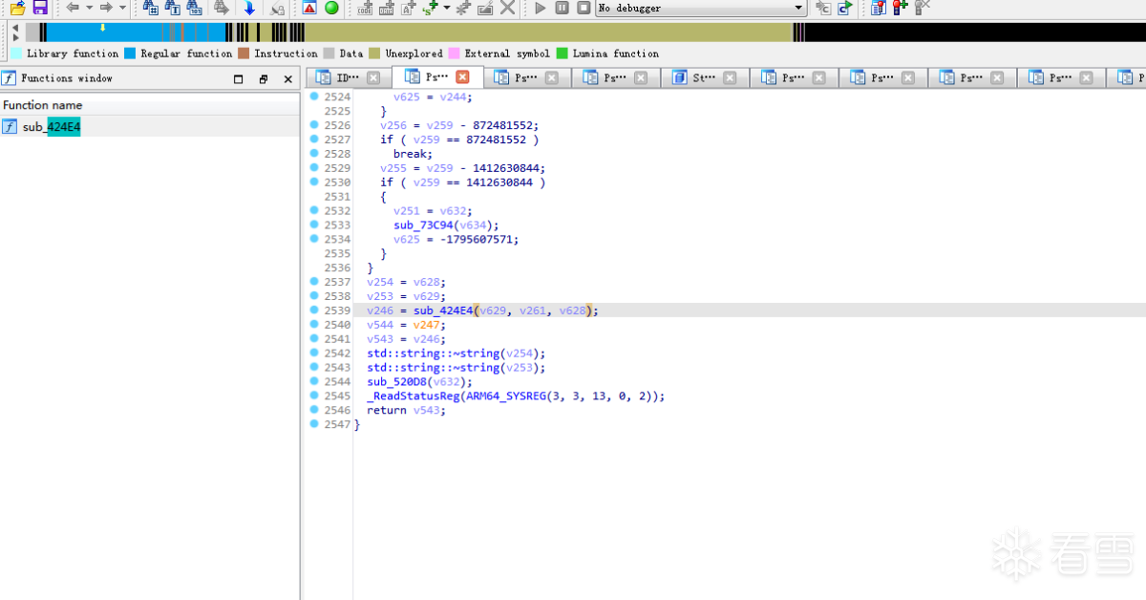Stop the debugger process
Image resolution: width=1146 pixels, height=600 pixels.
pyautogui.click(x=584, y=8)
